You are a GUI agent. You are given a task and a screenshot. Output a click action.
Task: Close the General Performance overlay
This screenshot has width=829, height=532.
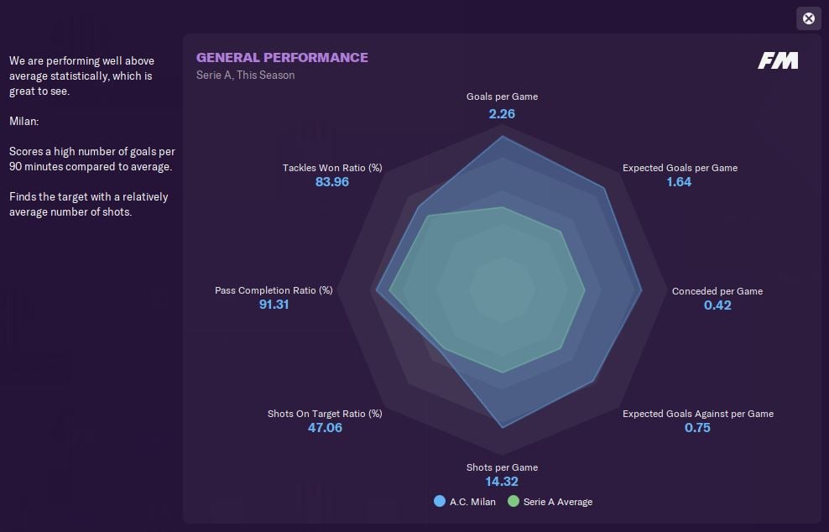[808, 18]
